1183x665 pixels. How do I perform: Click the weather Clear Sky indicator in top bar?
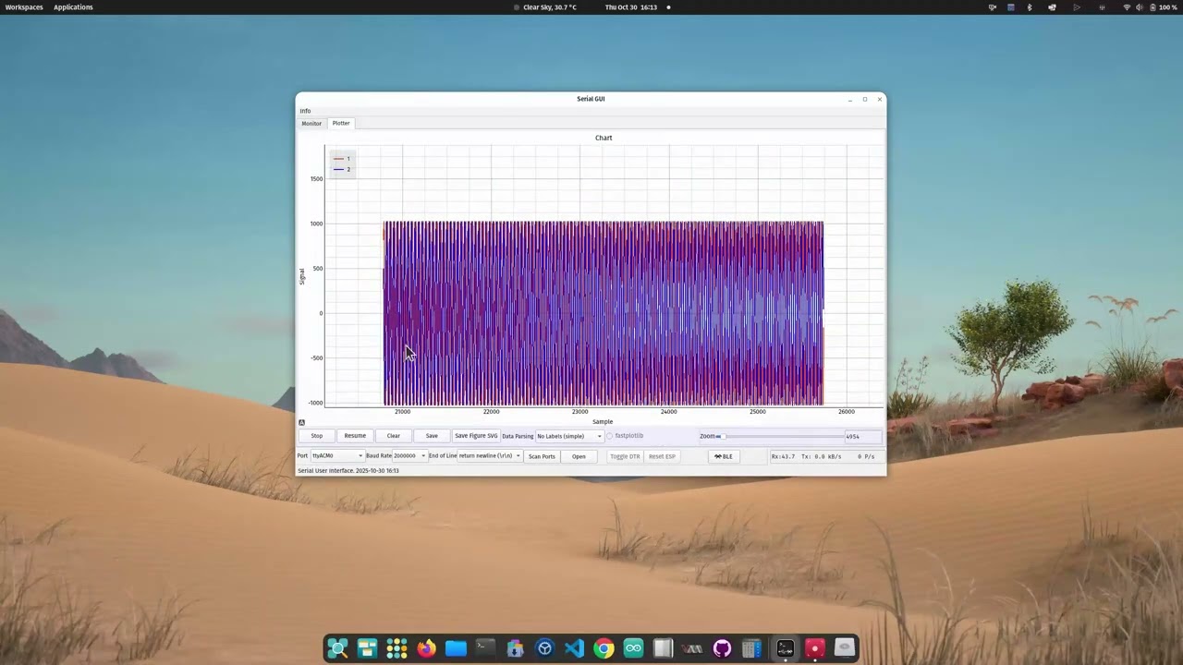tap(545, 7)
